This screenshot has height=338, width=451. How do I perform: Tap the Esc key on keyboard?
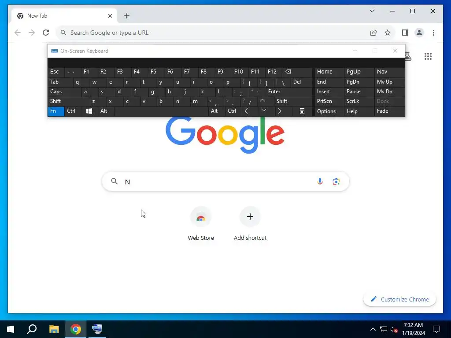coord(56,72)
